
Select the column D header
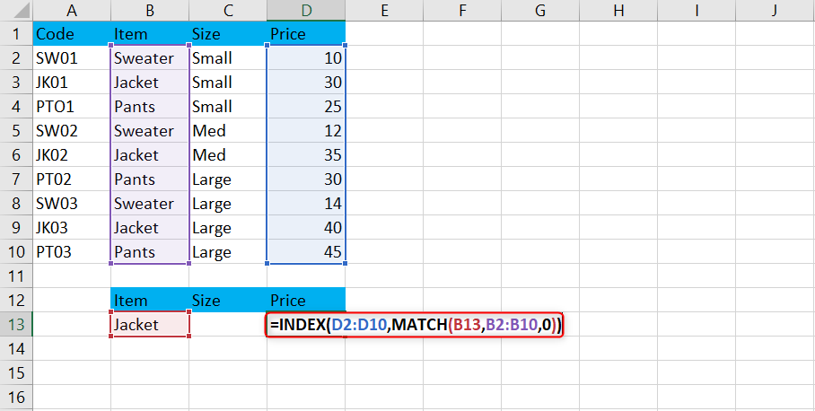click(x=306, y=11)
